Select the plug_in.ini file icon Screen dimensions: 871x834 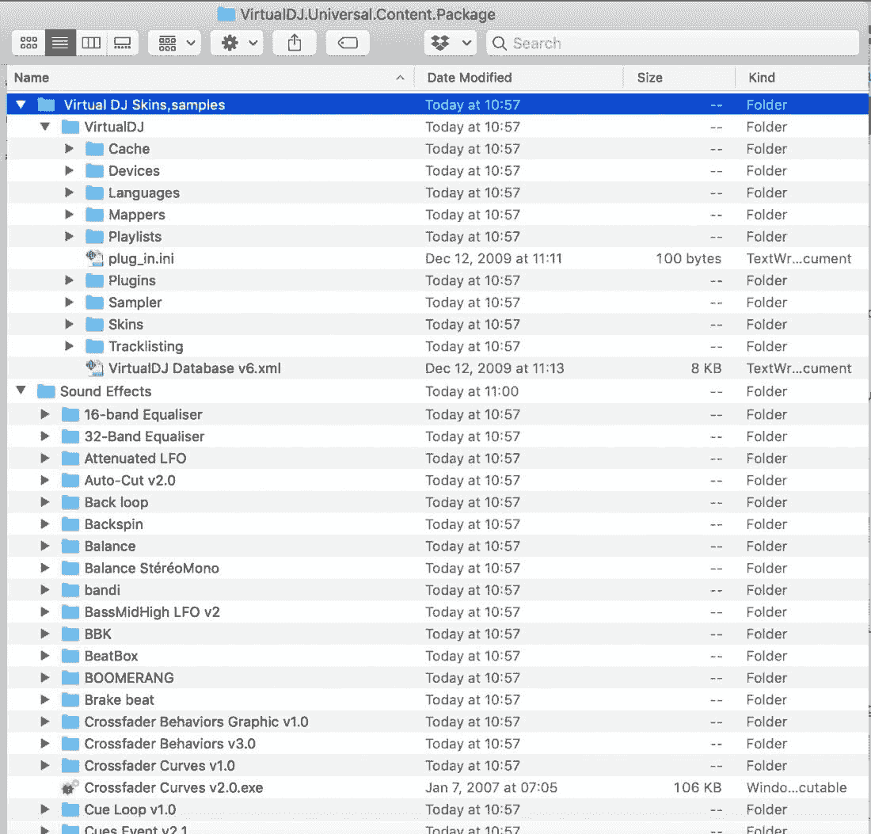coord(94,258)
